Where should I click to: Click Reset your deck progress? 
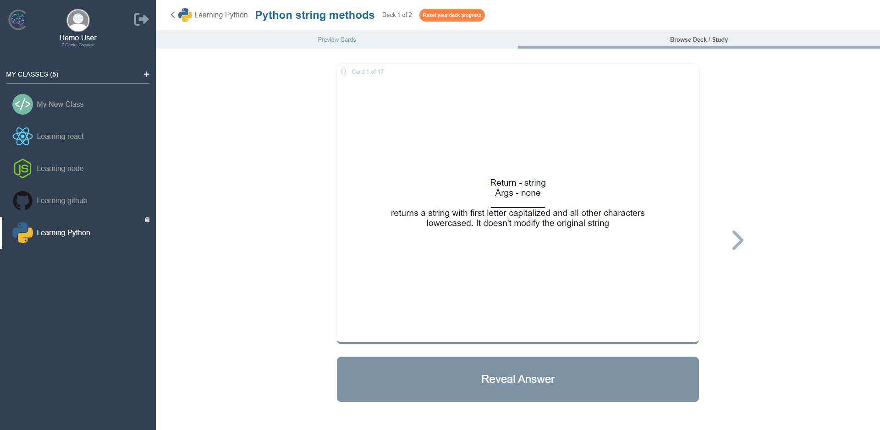(x=452, y=15)
